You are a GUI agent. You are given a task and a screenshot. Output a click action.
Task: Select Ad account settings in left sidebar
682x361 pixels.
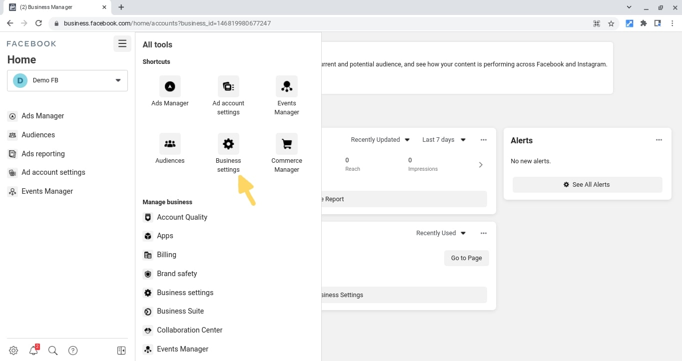coord(46,172)
